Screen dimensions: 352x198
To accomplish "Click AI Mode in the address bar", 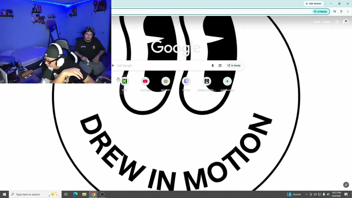I will point(321,12).
